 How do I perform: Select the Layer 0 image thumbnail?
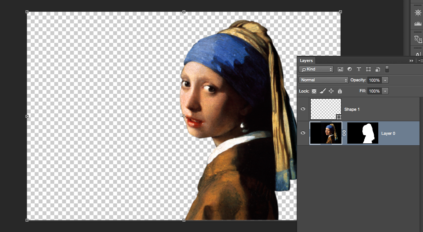coord(326,133)
